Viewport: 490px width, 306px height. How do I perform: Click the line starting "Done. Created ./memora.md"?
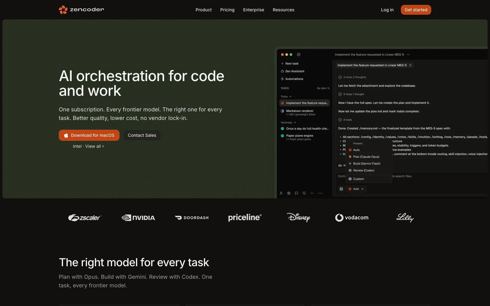pyautogui.click(x=394, y=129)
